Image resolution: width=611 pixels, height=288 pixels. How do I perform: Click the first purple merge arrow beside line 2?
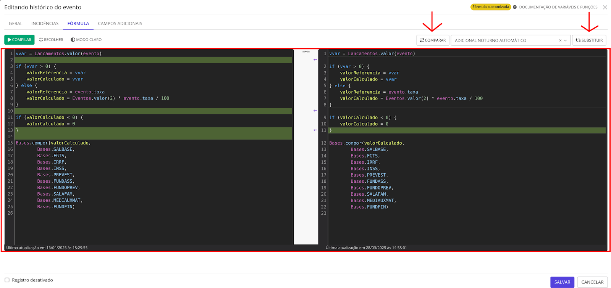315,60
